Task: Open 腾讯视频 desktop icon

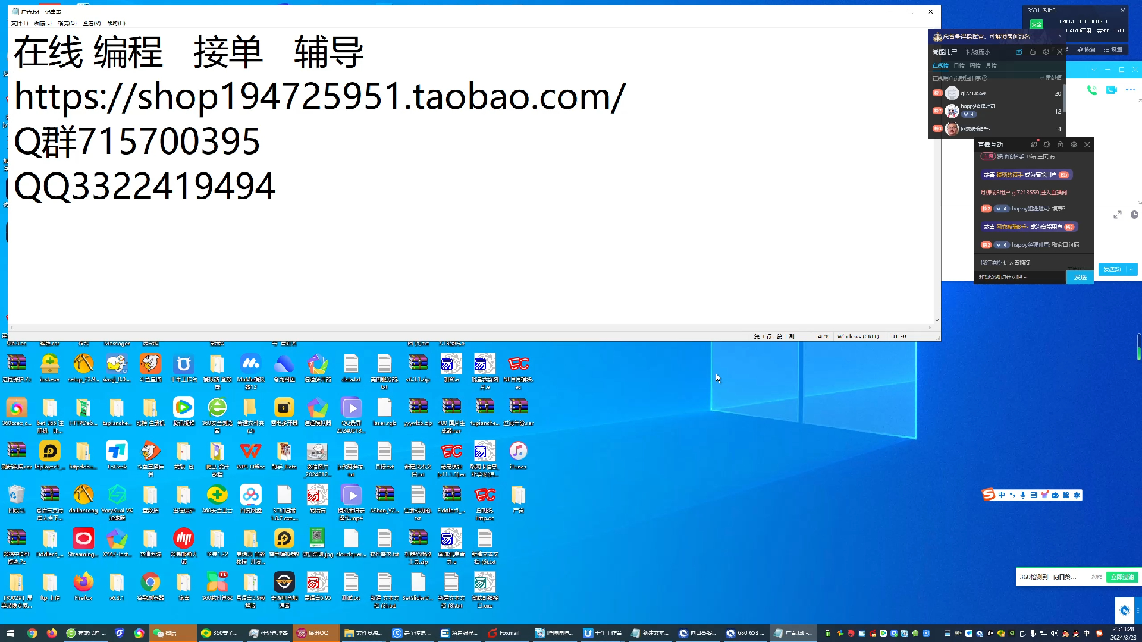Action: click(184, 411)
